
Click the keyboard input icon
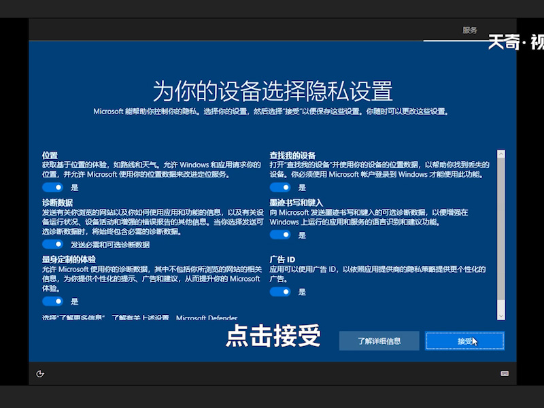point(505,373)
